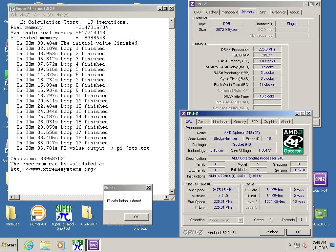The image size is (336, 252).
Task: Select Caches tab in back CPU-Z window
Action: coord(212,12)
